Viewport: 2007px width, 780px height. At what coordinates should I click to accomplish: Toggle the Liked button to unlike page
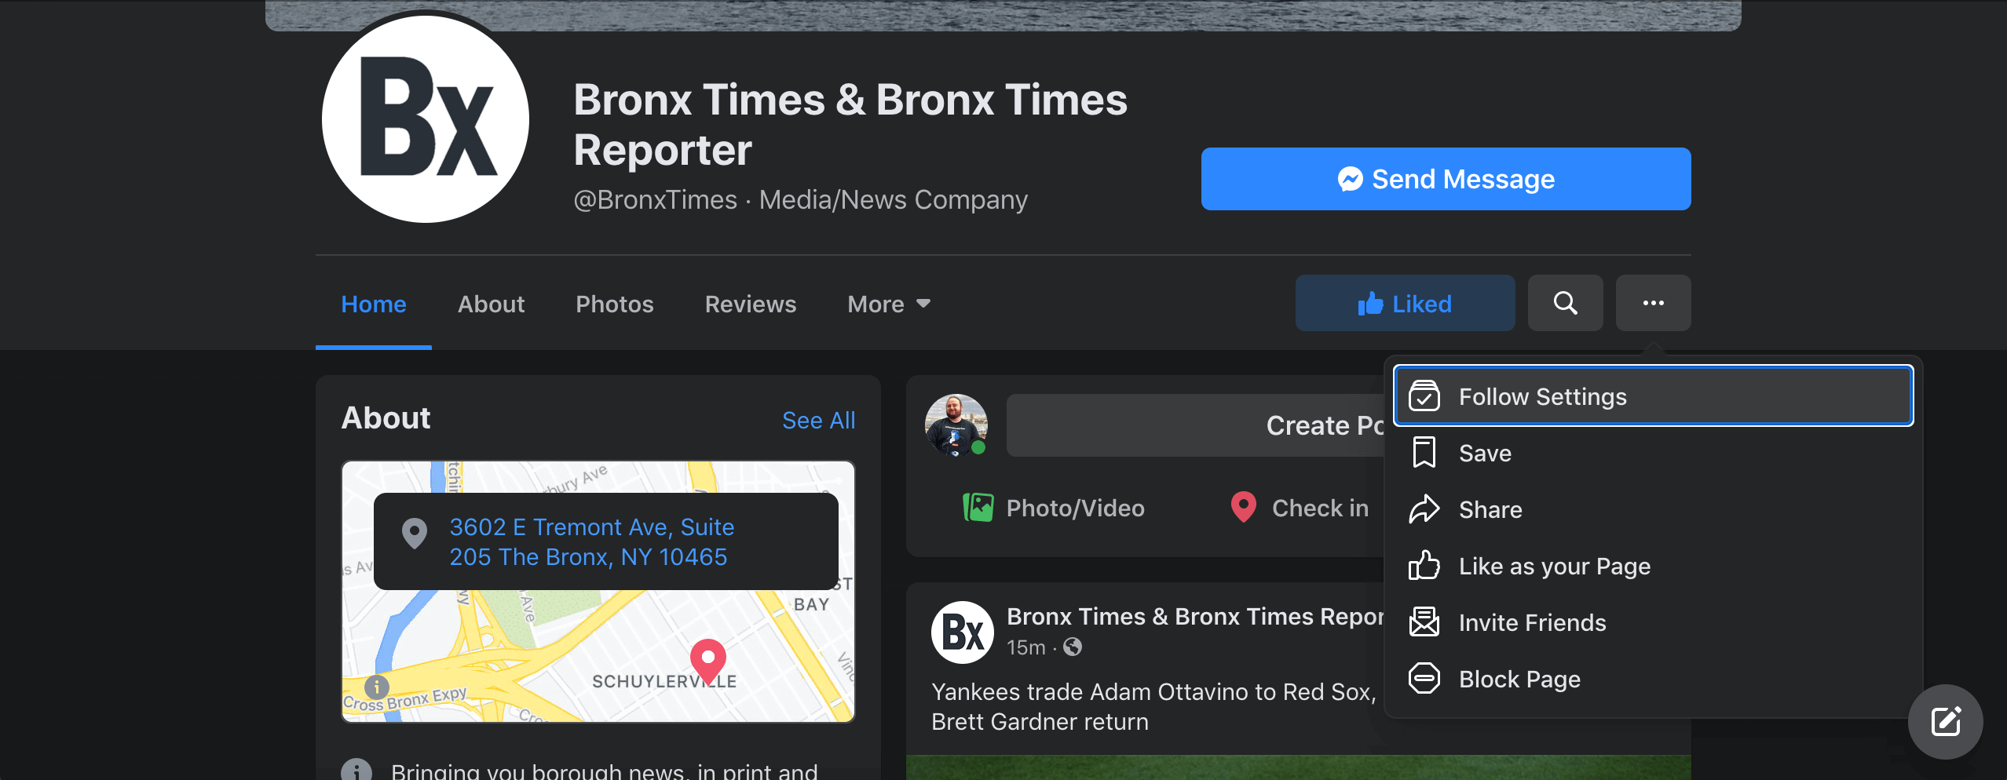(x=1405, y=303)
